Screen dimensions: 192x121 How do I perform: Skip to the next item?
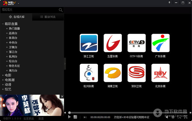(85, 117)
